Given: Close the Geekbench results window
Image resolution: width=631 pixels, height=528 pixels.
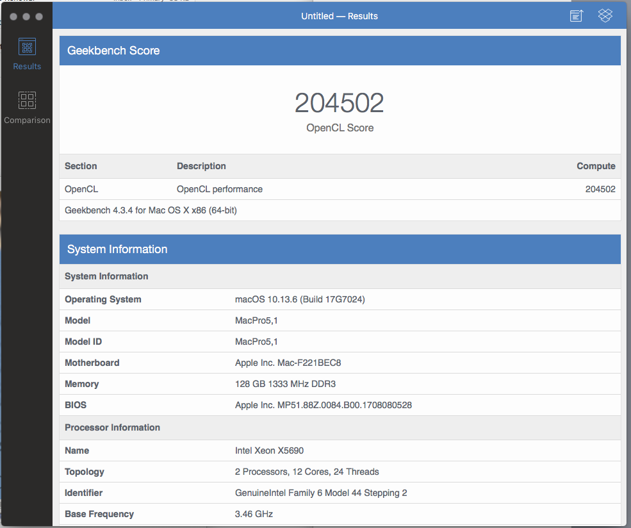Looking at the screenshot, I should pyautogui.click(x=12, y=17).
